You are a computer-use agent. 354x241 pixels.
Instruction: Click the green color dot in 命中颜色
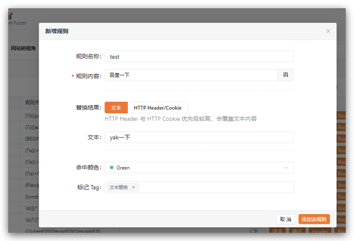[x=112, y=167]
